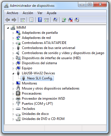This screenshot has height=136, width=111.
Task: Open Properties via the toolbar sheet icon
Action: coord(31,20)
